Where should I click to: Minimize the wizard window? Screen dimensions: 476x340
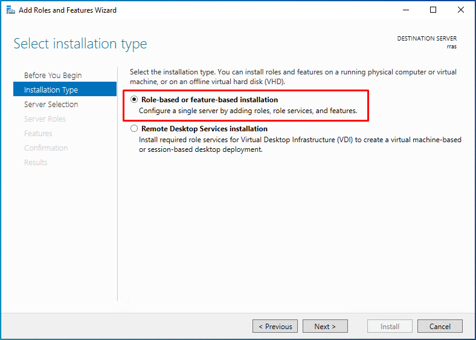pyautogui.click(x=406, y=10)
